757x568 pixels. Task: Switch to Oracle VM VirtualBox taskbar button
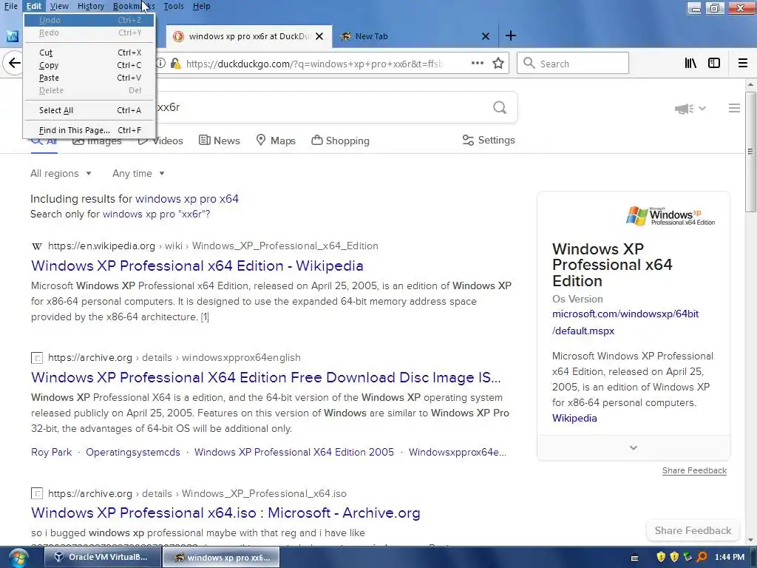[x=102, y=558]
